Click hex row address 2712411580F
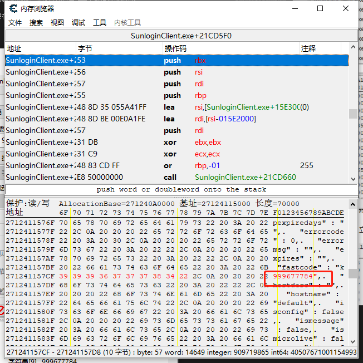The width and height of the screenshot is (363, 363). [x=30, y=312]
